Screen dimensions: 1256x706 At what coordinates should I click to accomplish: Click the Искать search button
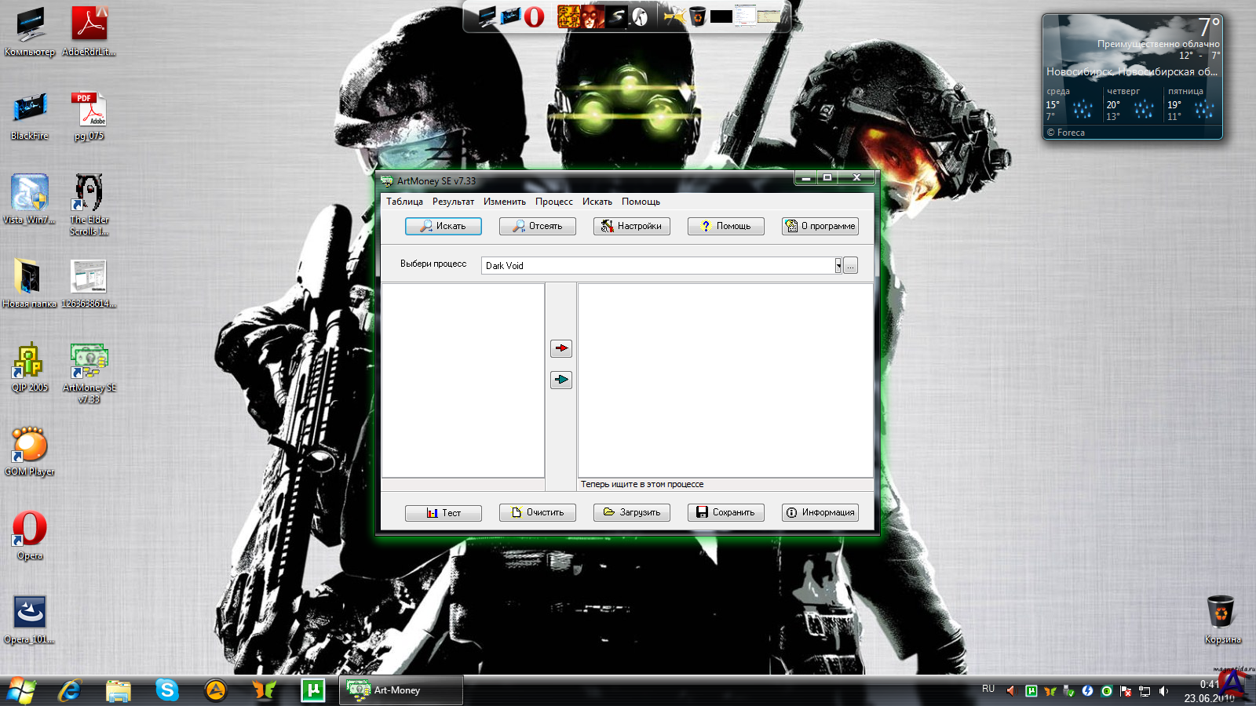pyautogui.click(x=444, y=226)
